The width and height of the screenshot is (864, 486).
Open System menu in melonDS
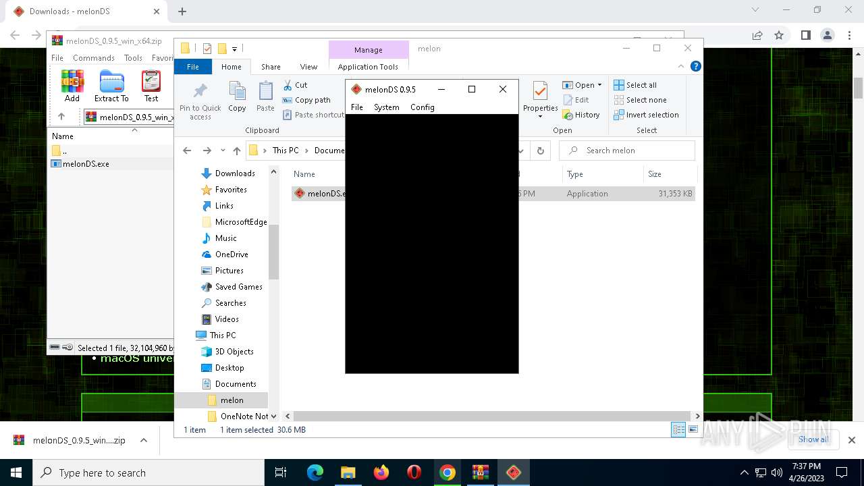(387, 107)
